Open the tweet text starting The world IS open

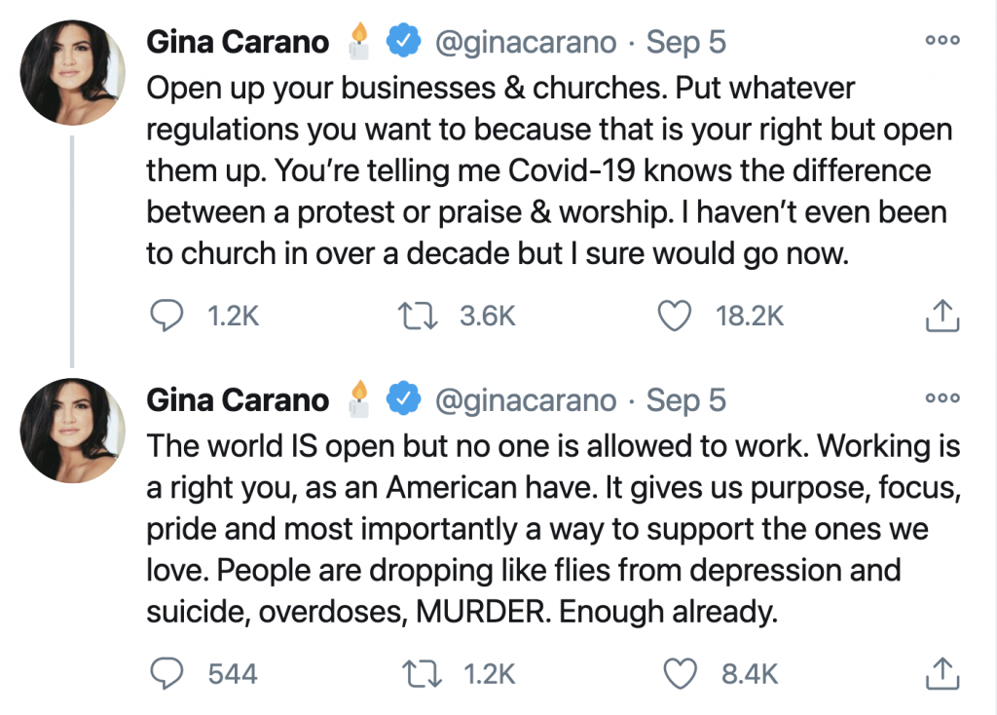553,529
